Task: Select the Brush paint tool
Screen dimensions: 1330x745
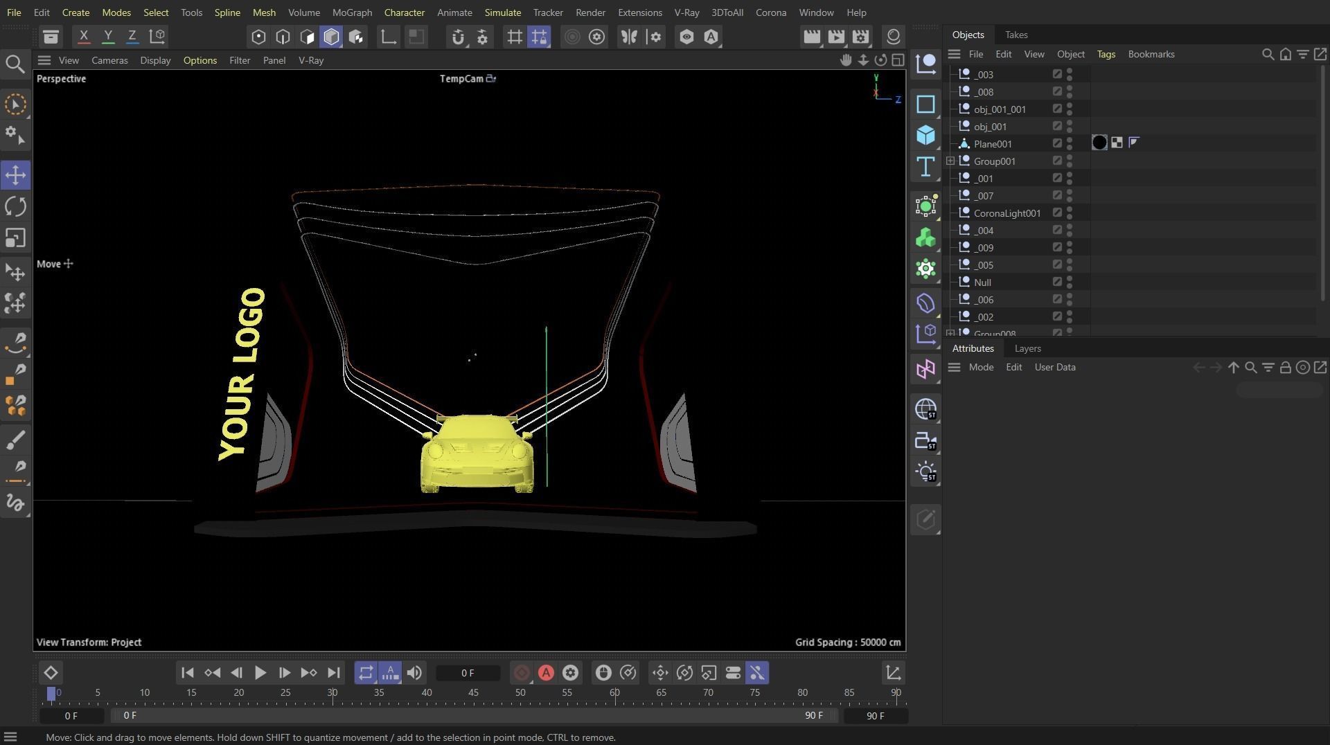Action: (15, 439)
